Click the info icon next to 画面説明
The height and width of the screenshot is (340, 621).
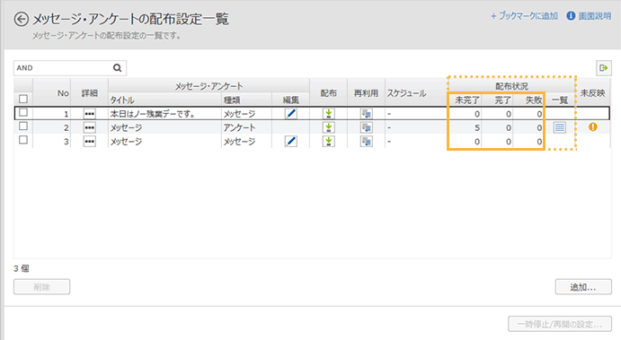[571, 16]
